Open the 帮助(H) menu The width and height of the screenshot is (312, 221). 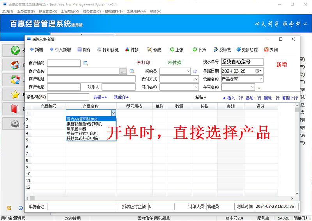(x=155, y=11)
